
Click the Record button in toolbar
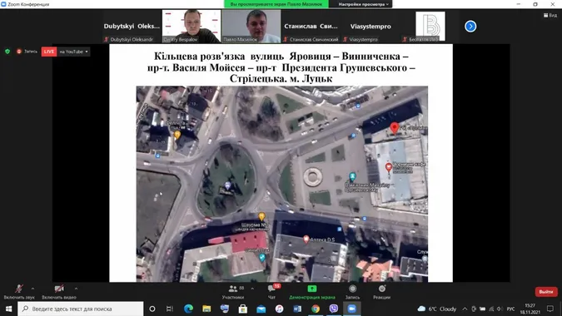[x=353, y=292]
